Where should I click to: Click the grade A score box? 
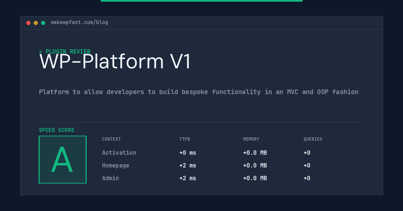(62, 159)
